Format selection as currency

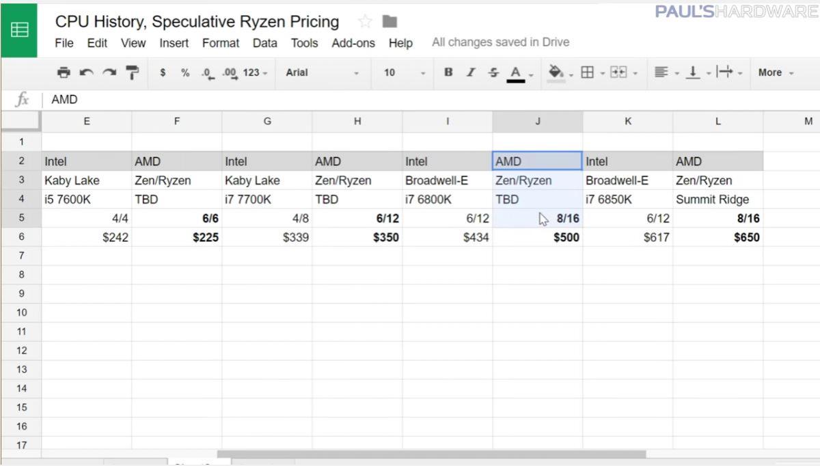163,72
